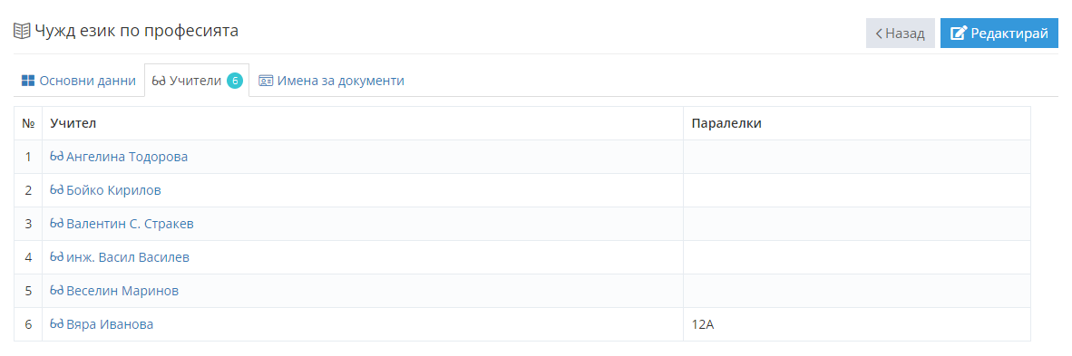The height and width of the screenshot is (356, 1072).
Task: Click glasses icon next to Ангелина Тодорова
Action: click(x=57, y=157)
